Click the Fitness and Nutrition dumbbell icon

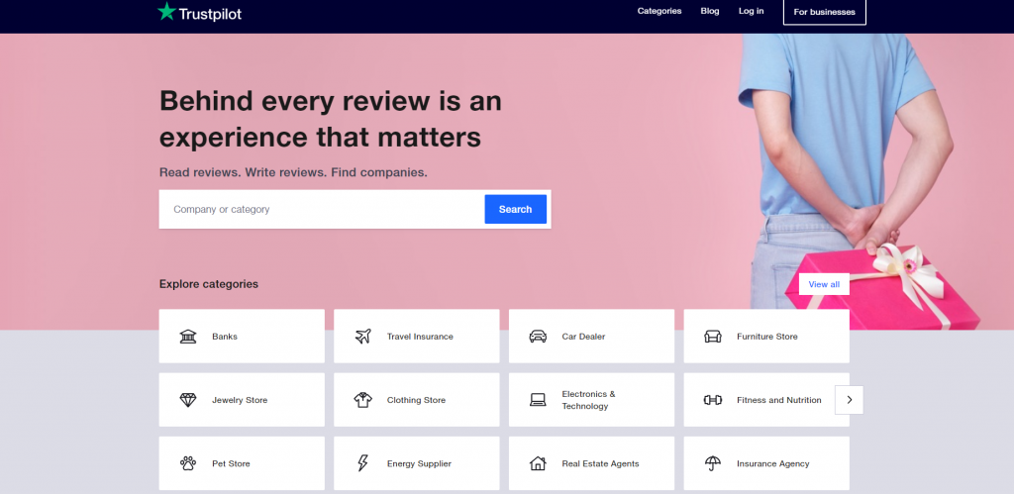pyautogui.click(x=712, y=400)
